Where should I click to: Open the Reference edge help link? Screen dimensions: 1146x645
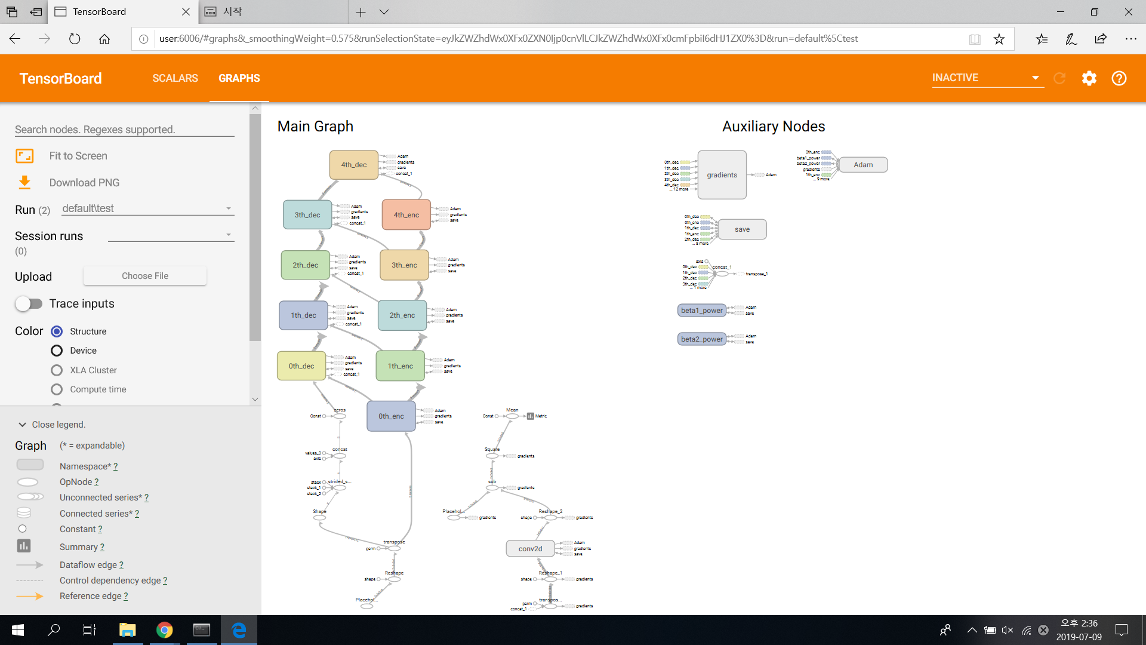[125, 596]
